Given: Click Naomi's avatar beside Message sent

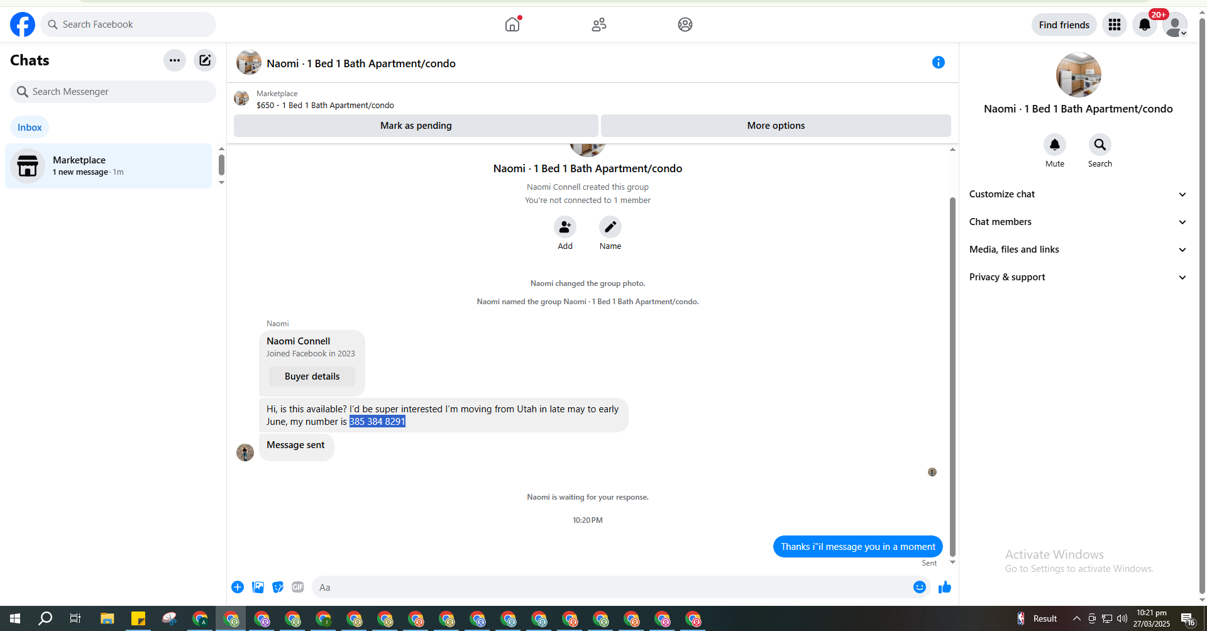Looking at the screenshot, I should [245, 452].
